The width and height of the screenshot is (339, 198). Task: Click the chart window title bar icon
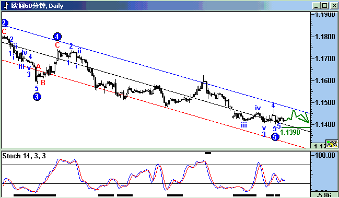tap(6, 6)
